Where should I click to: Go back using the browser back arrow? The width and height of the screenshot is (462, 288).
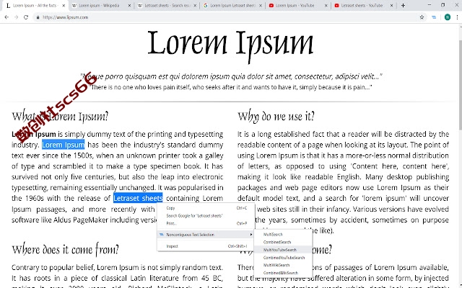(x=6, y=17)
